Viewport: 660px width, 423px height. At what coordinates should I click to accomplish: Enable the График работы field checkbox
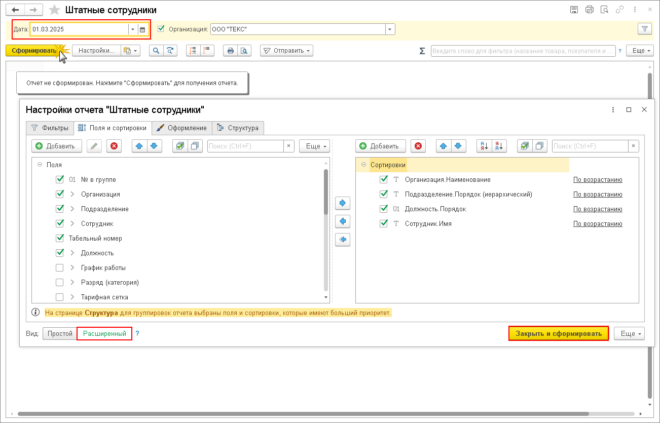pyautogui.click(x=60, y=267)
